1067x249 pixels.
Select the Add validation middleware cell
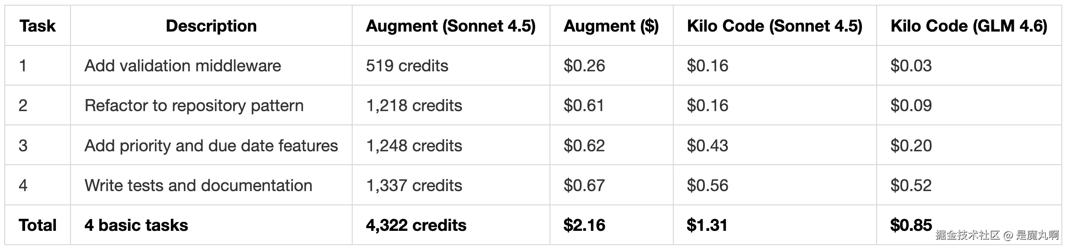[x=211, y=66]
